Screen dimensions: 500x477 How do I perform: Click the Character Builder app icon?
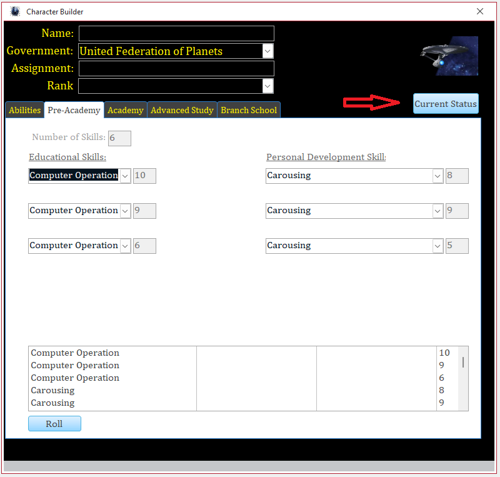[x=14, y=12]
